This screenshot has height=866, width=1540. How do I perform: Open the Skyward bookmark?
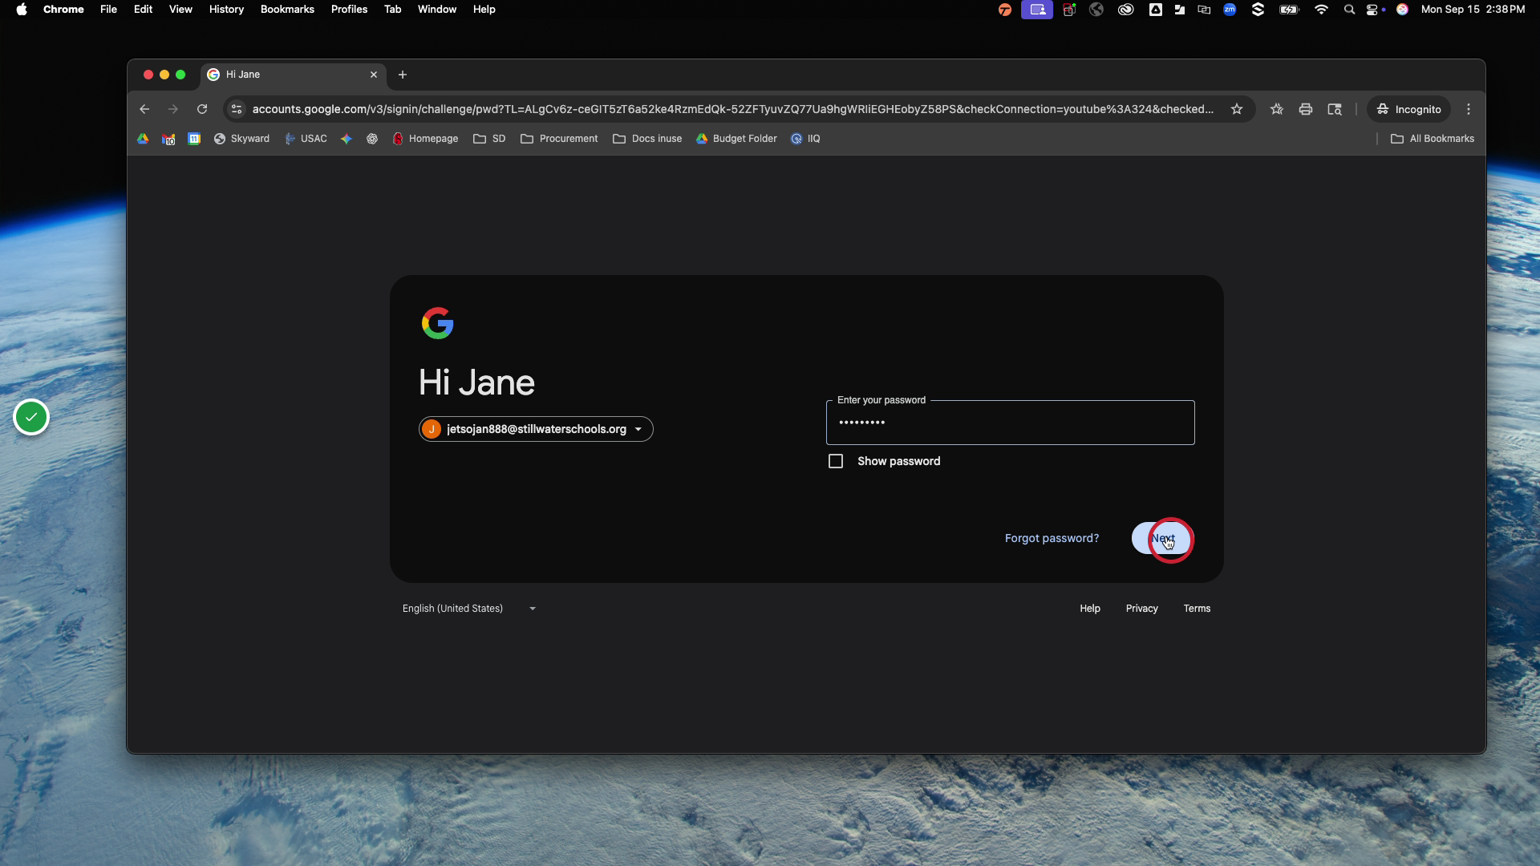coord(241,139)
